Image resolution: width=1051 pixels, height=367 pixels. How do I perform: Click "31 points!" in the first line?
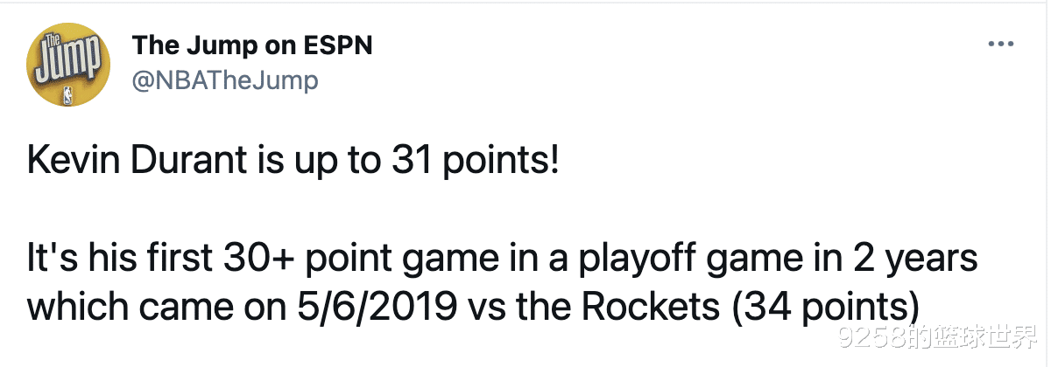473,162
